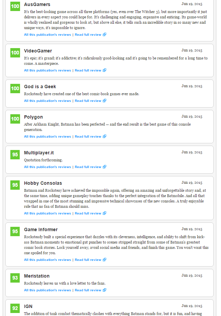Image resolution: width=221 pixels, height=316 pixels.
Task: Click the 93 score badge for Meristation
Action: pos(15,278)
